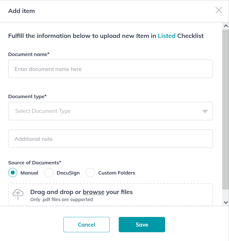Screen dimensions: 229x241
Task: Click the scrollbar down arrow
Action: coord(226,202)
